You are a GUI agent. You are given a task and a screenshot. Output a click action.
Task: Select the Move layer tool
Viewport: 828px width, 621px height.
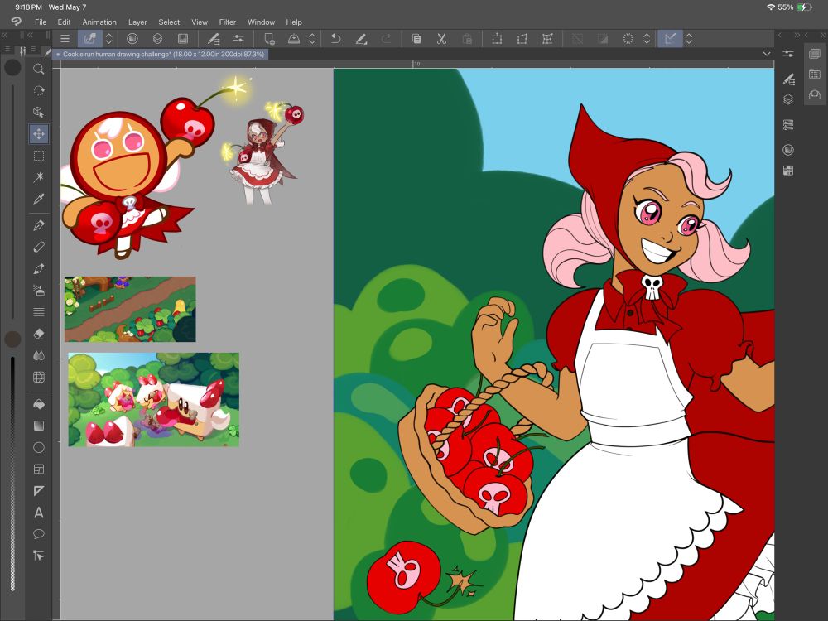(39, 133)
